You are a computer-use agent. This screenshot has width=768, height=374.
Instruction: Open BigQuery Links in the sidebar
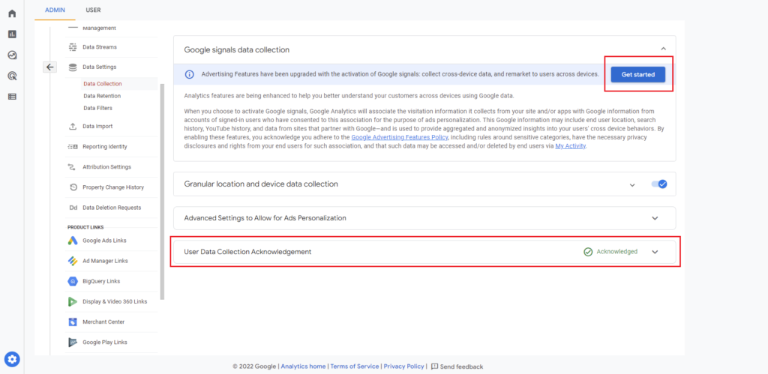[101, 282]
